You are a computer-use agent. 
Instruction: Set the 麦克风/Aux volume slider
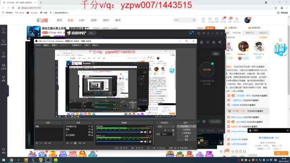click(x=120, y=142)
